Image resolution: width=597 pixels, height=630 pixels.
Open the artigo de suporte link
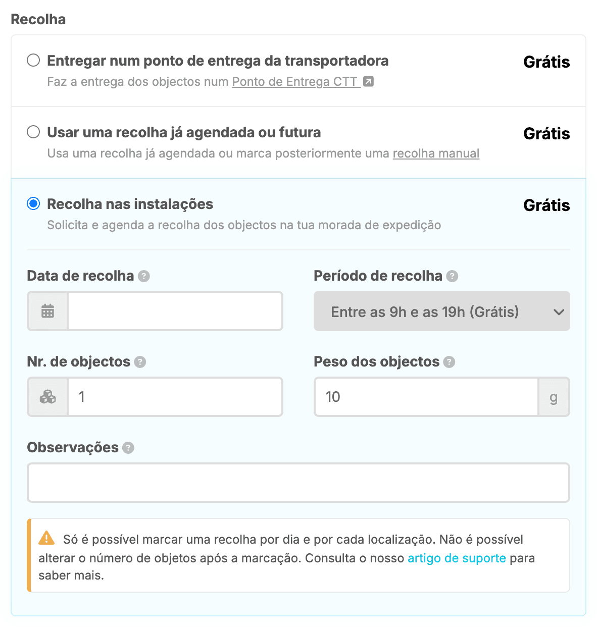click(457, 558)
